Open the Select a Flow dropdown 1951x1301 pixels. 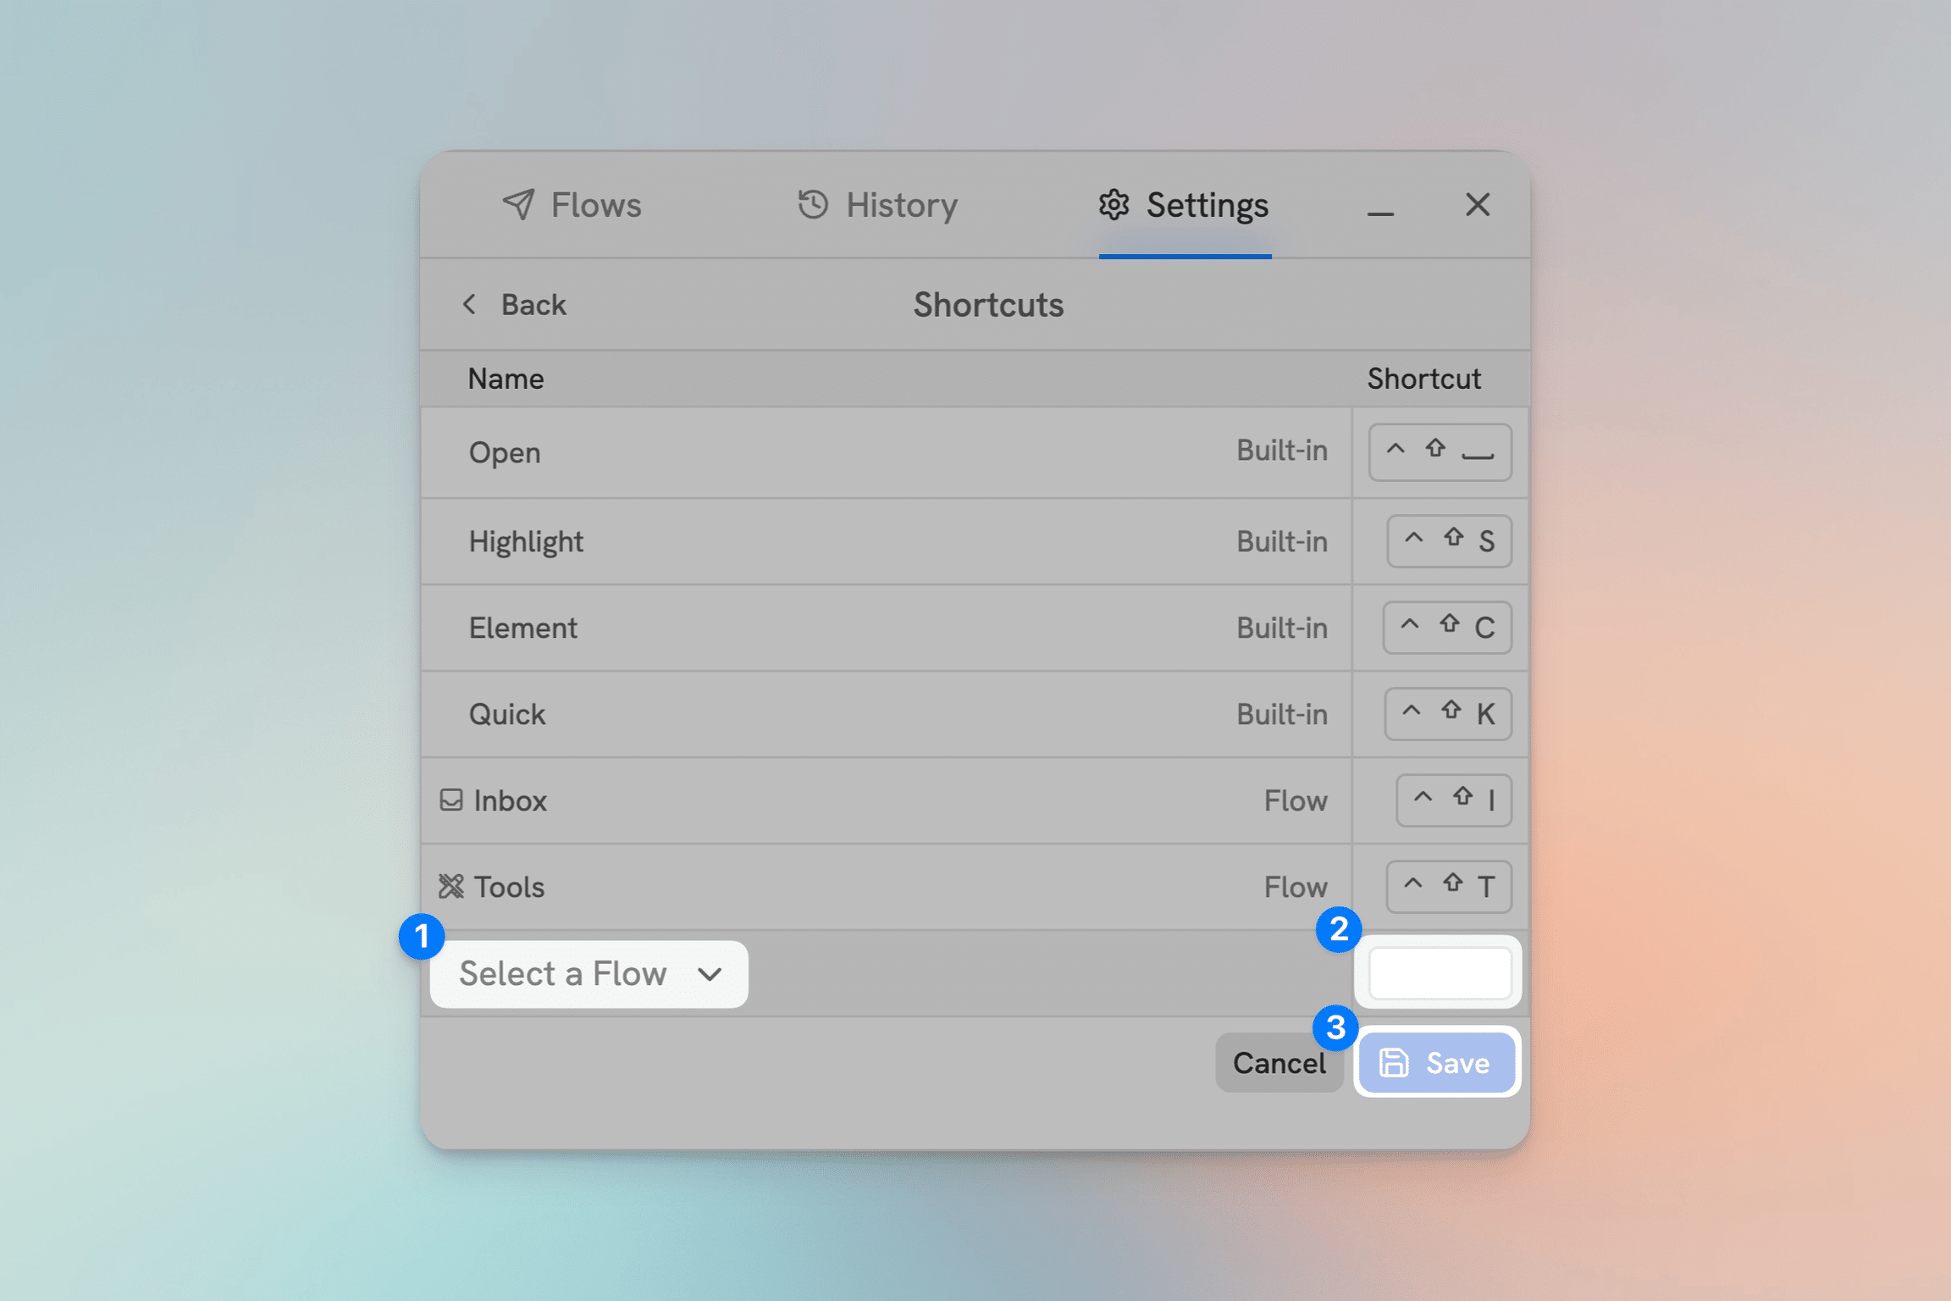click(x=589, y=974)
